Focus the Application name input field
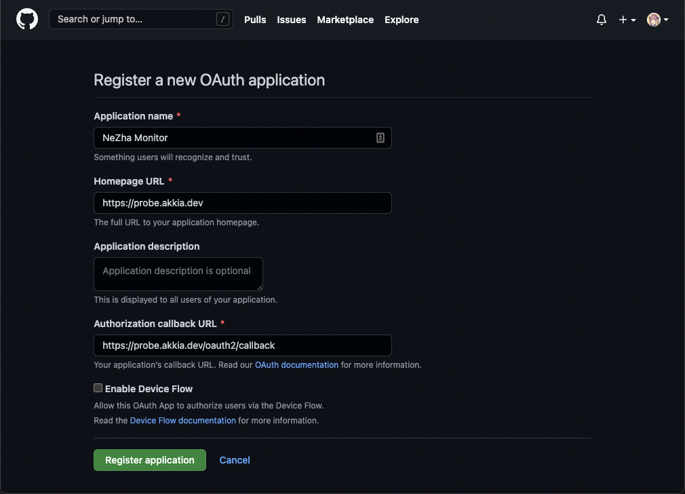This screenshot has width=685, height=494. [x=237, y=138]
